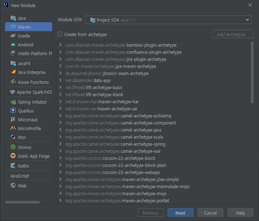Select the Ktor icon
Viewport: 259px width, 221px height.
tap(13, 137)
